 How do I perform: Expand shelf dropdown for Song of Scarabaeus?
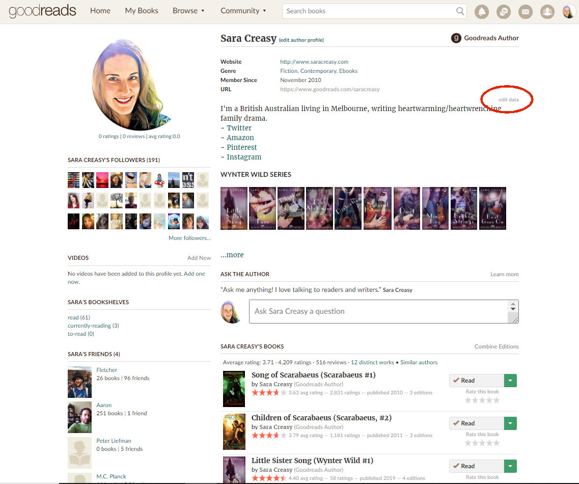pos(510,381)
